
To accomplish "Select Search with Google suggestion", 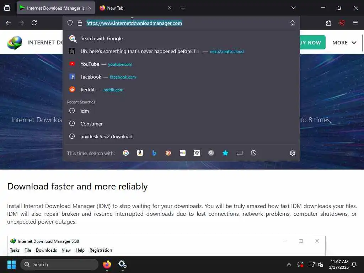I will [x=181, y=38].
